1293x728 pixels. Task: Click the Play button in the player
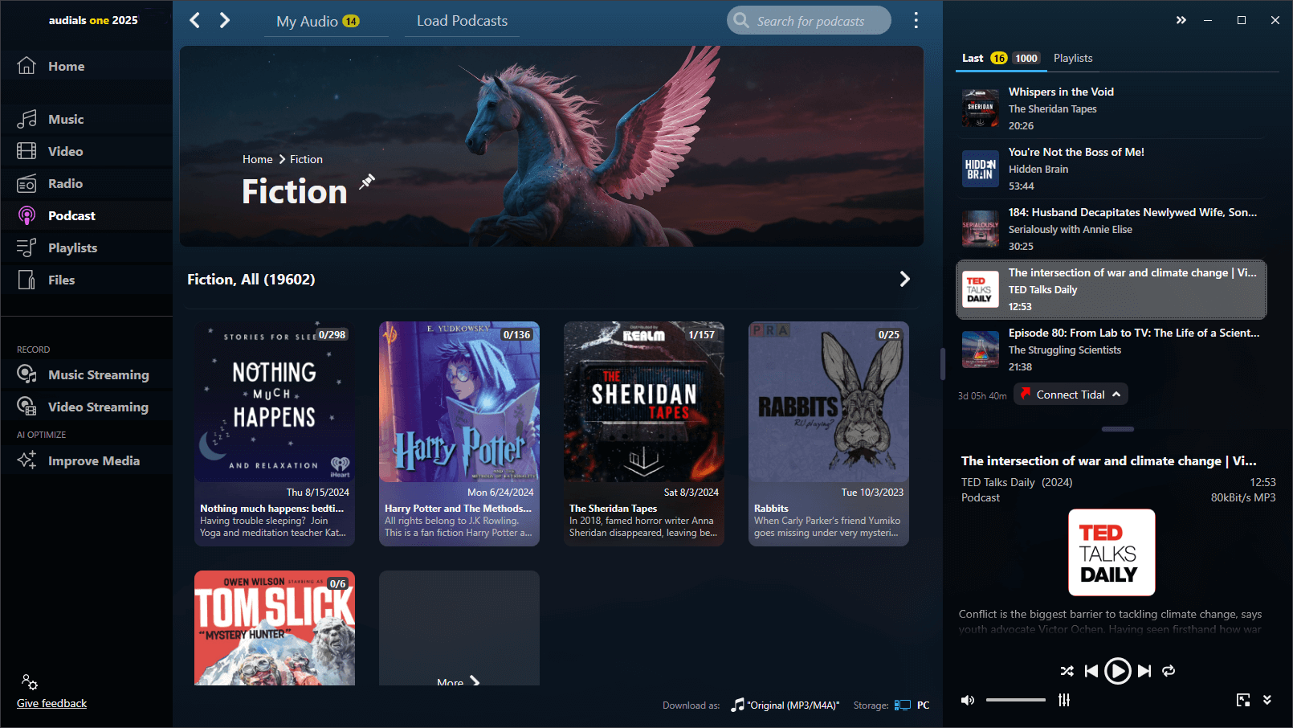point(1117,671)
